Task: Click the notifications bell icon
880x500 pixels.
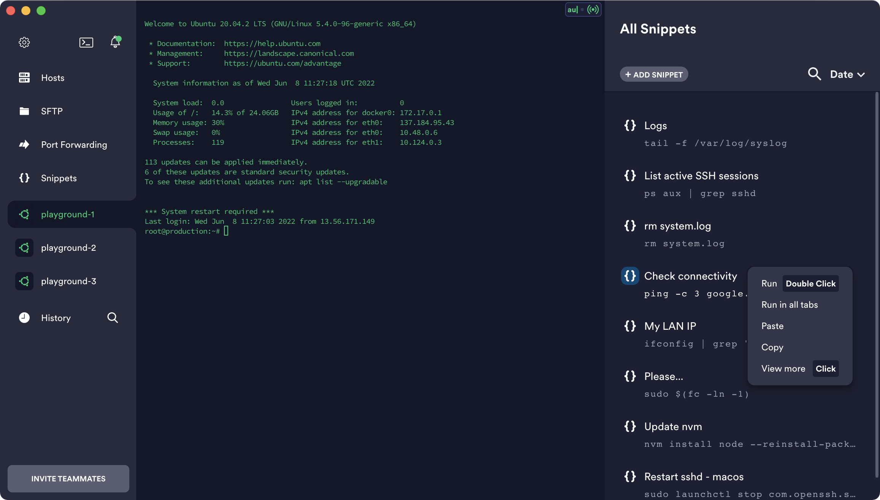Action: pyautogui.click(x=115, y=42)
